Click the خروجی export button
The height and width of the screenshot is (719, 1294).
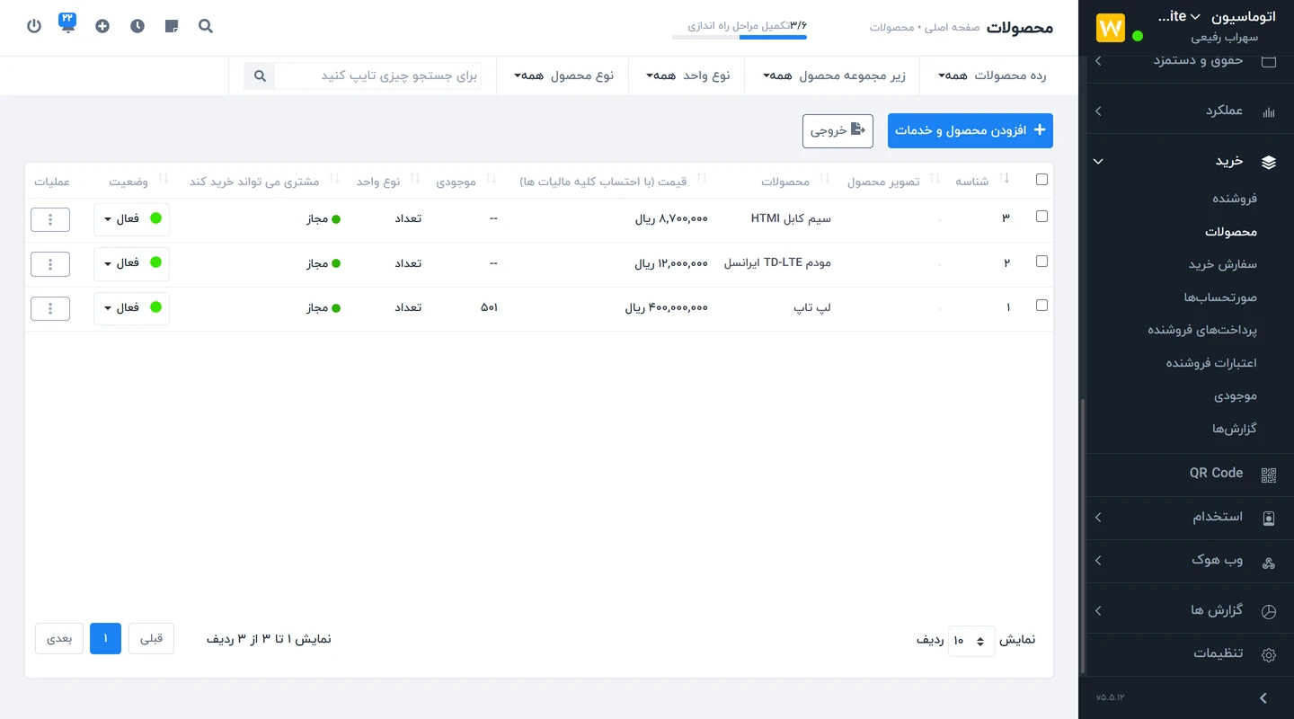coord(838,131)
